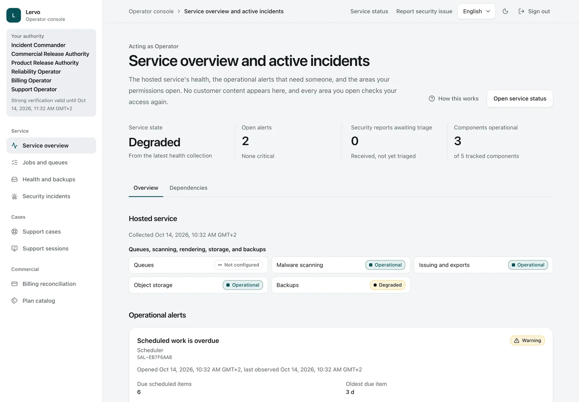The width and height of the screenshot is (579, 402).
Task: Click the Queues Not configured badge
Action: (238, 265)
